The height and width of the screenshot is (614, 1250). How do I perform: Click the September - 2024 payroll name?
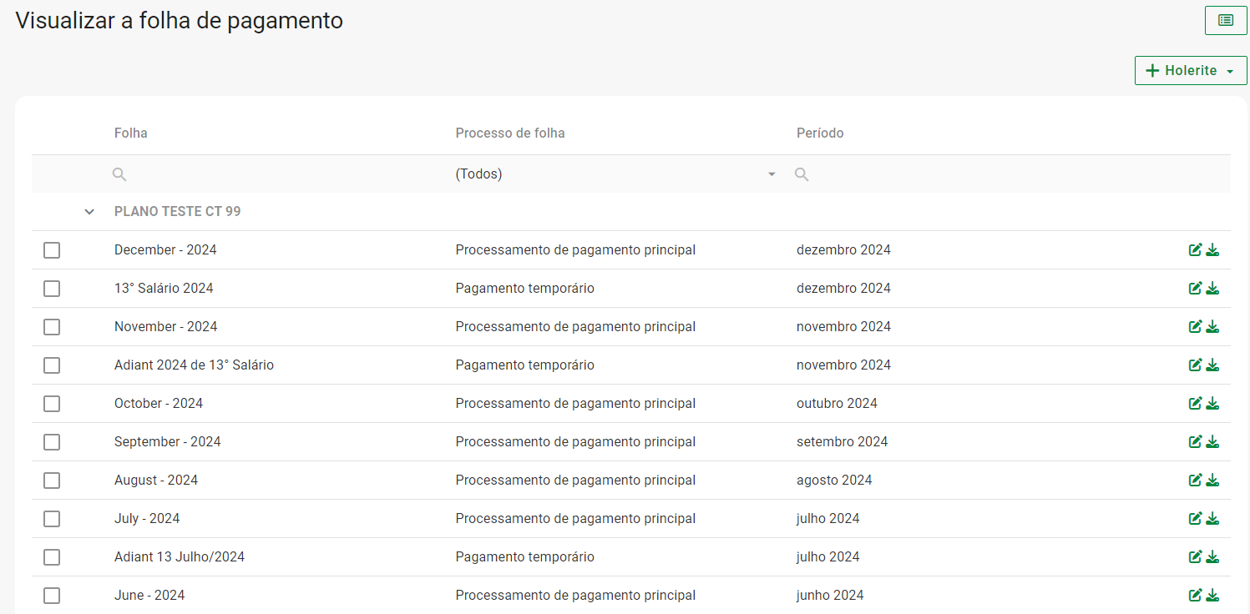pyautogui.click(x=167, y=442)
